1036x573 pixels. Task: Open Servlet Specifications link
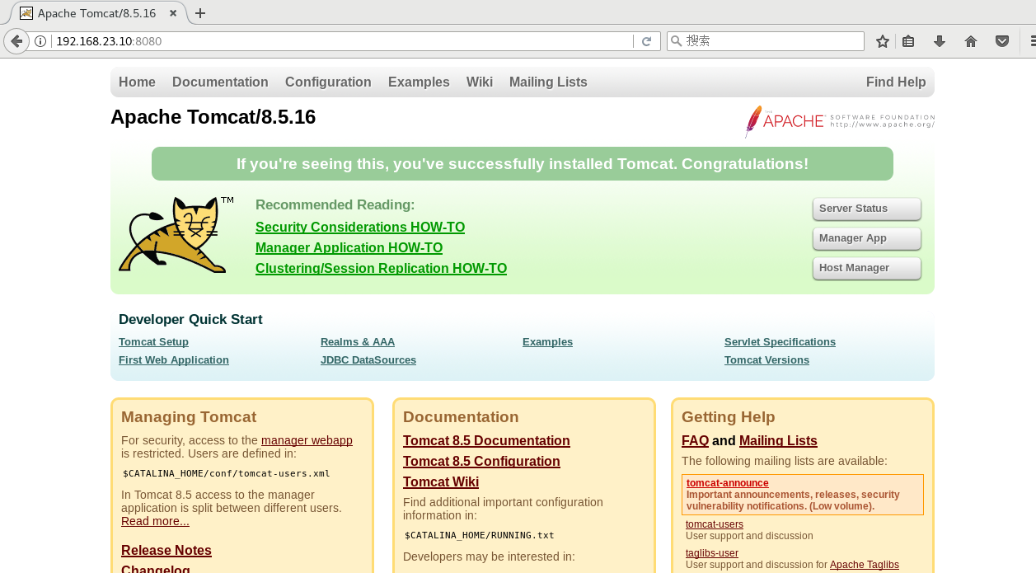[x=780, y=342]
